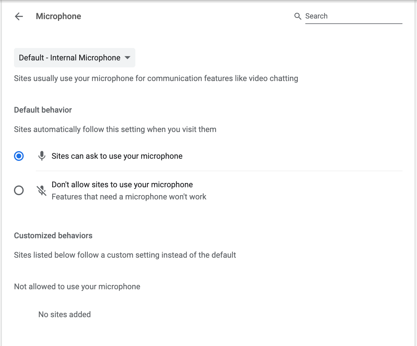
Task: Click Don't allow sites to use your microphone text
Action: click(122, 185)
